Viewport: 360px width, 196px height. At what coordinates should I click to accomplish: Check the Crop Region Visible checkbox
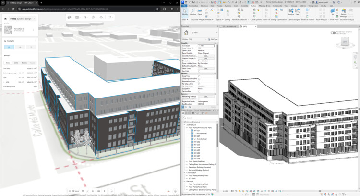pyautogui.click(x=199, y=79)
